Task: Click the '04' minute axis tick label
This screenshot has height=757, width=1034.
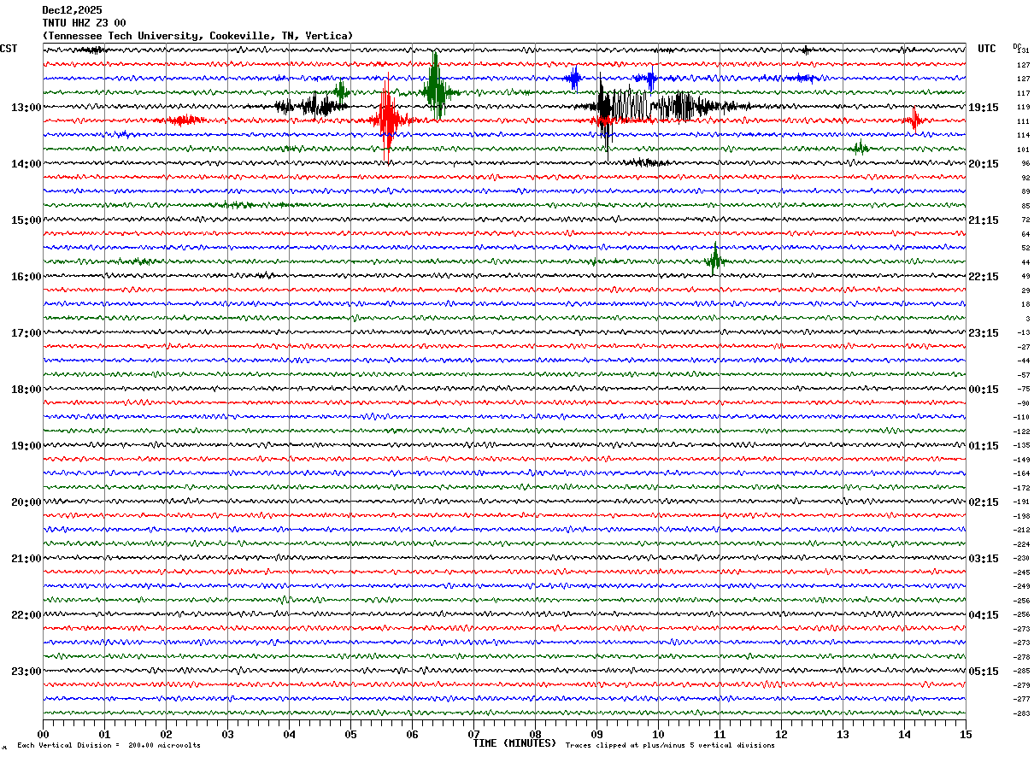Action: pyautogui.click(x=289, y=735)
